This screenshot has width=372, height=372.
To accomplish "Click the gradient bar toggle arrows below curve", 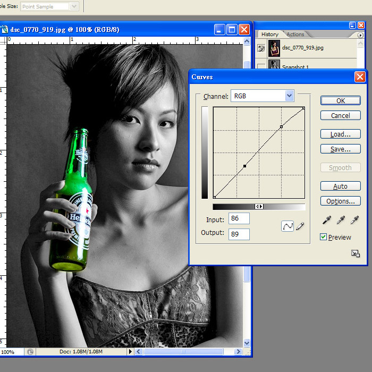I will 259,207.
